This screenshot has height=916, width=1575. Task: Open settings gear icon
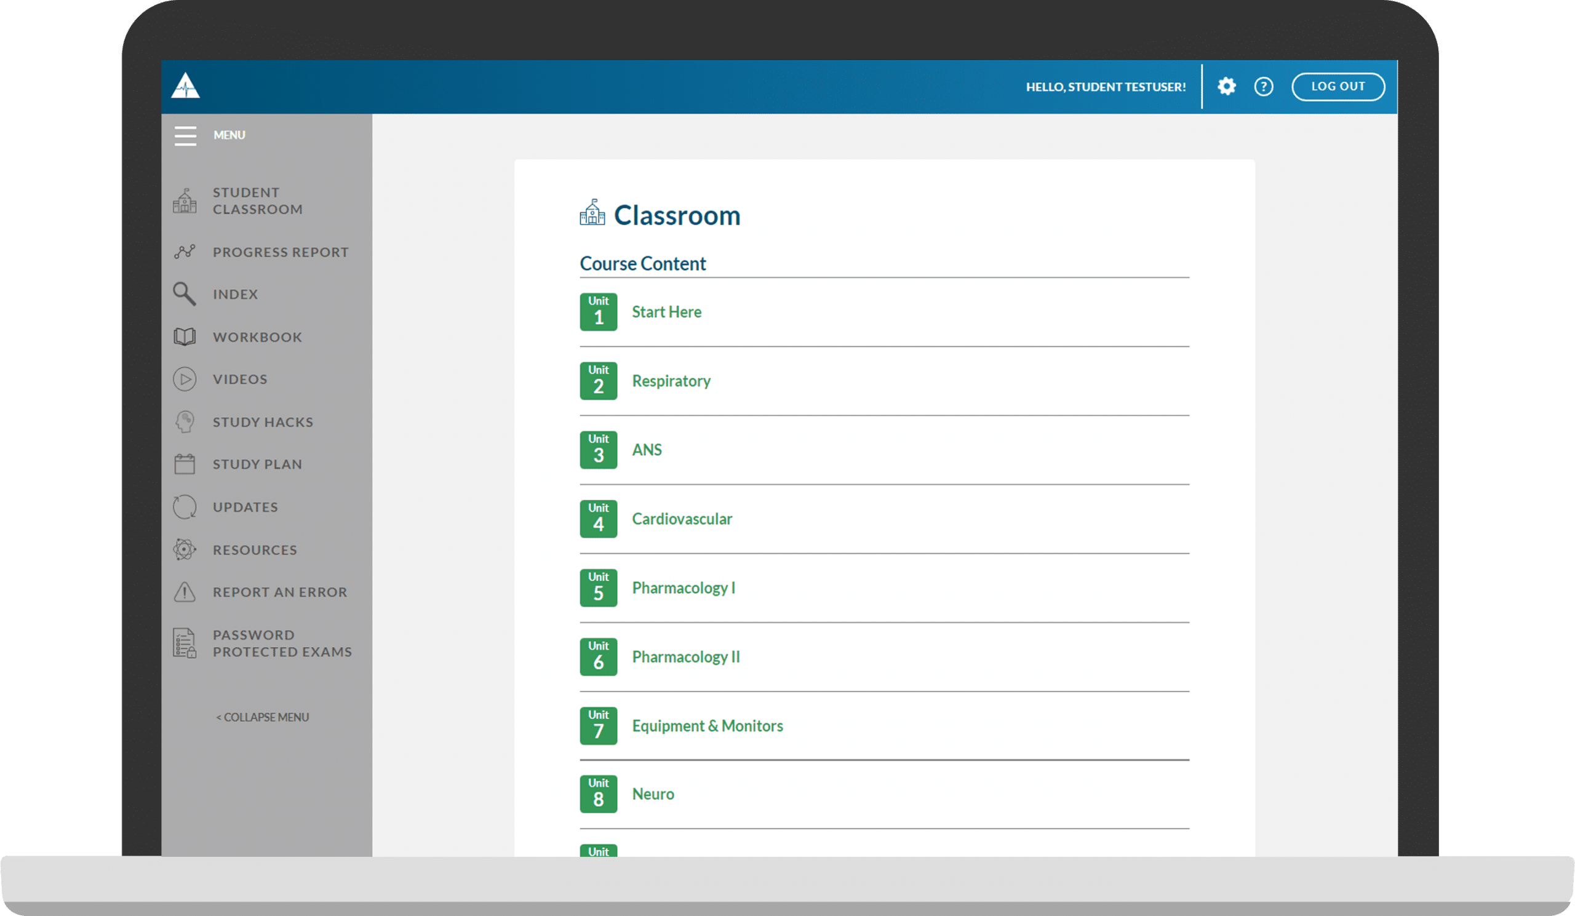1226,86
